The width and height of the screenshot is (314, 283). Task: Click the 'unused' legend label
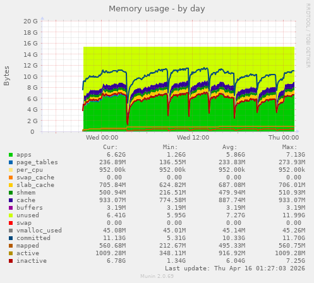[x=28, y=215]
